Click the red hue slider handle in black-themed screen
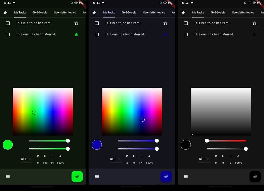This screenshot has width=264, height=191. coord(207,141)
